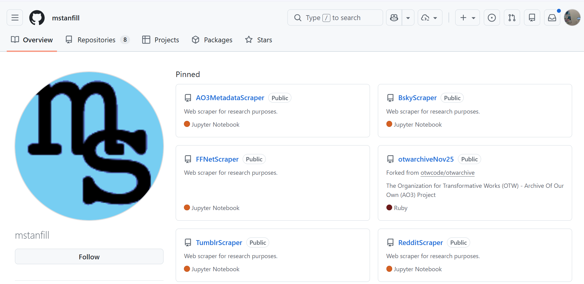Click the magnifier icon in search box

[x=298, y=18]
